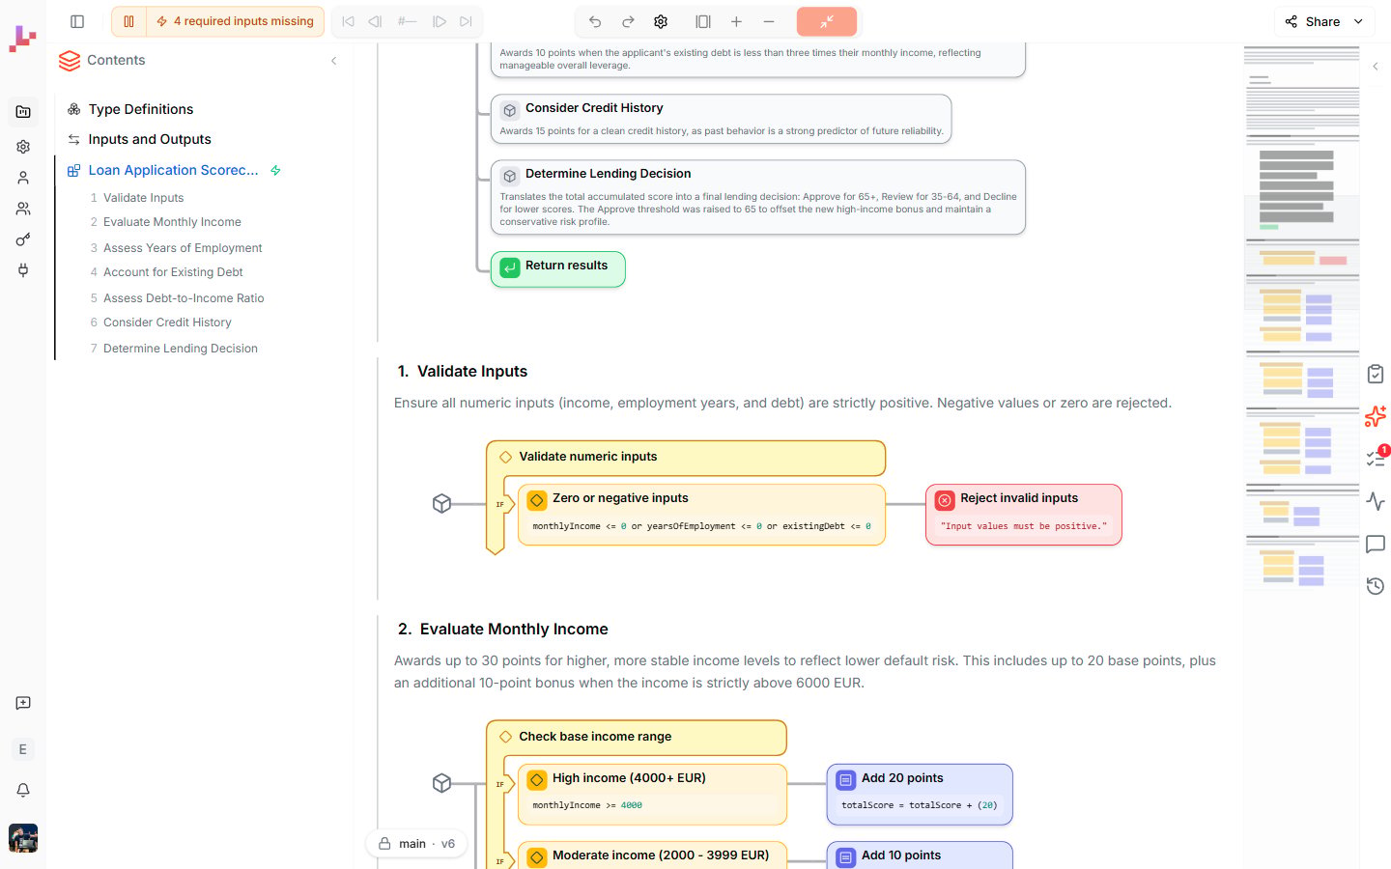The height and width of the screenshot is (869, 1391).
Task: Select the Consider Credit History overview node
Action: [721, 119]
